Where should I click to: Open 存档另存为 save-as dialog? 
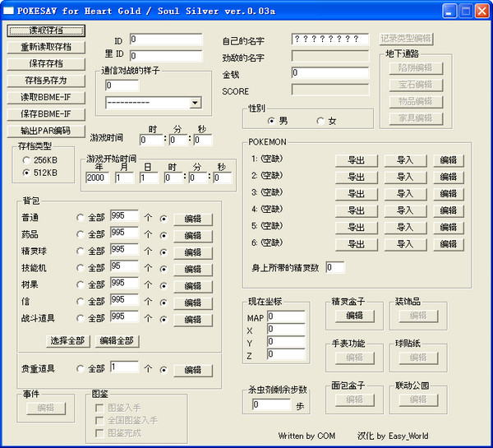tap(46, 81)
